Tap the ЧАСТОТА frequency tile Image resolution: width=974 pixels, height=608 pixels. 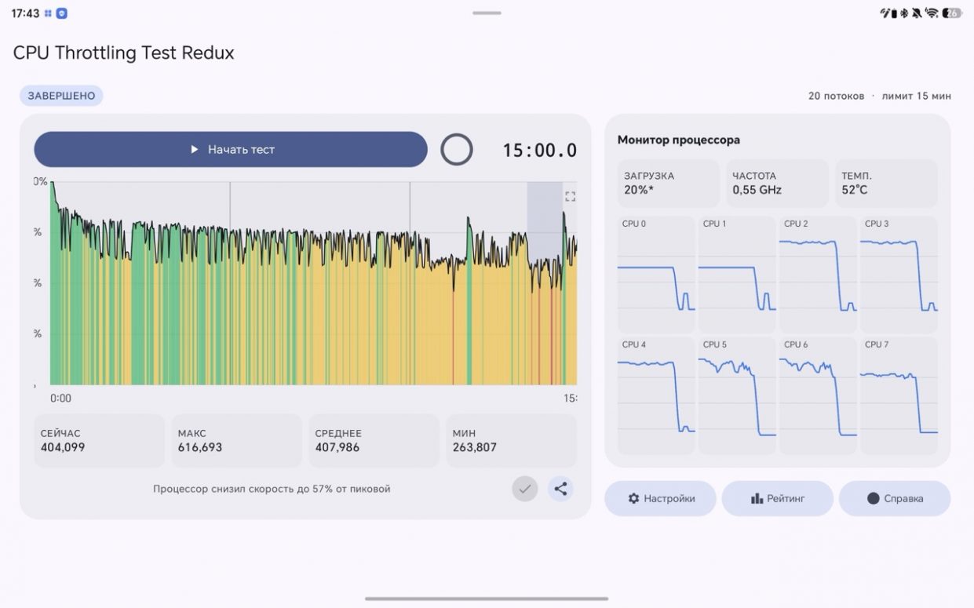pos(776,183)
